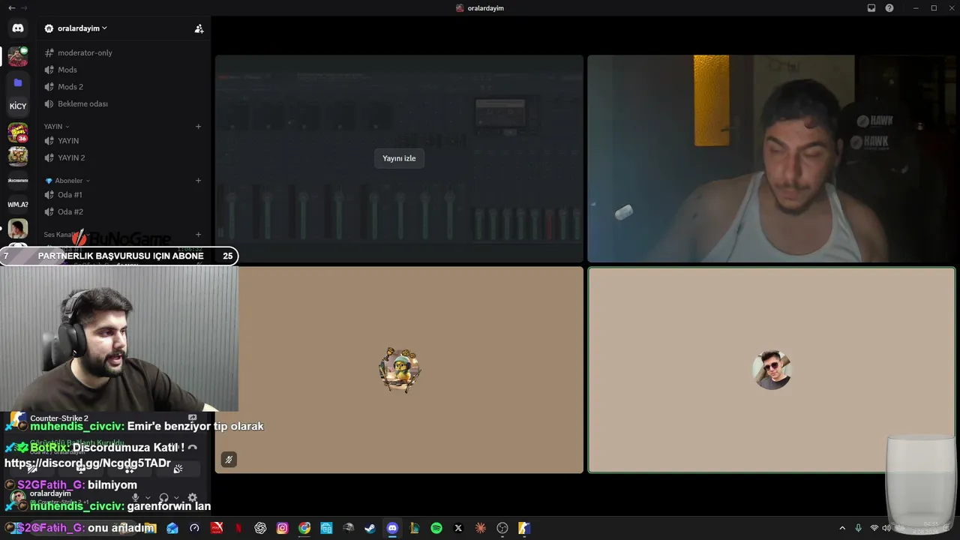The image size is (960, 540).
Task: Click the muted microphone icon on duck tile
Action: [x=229, y=460]
